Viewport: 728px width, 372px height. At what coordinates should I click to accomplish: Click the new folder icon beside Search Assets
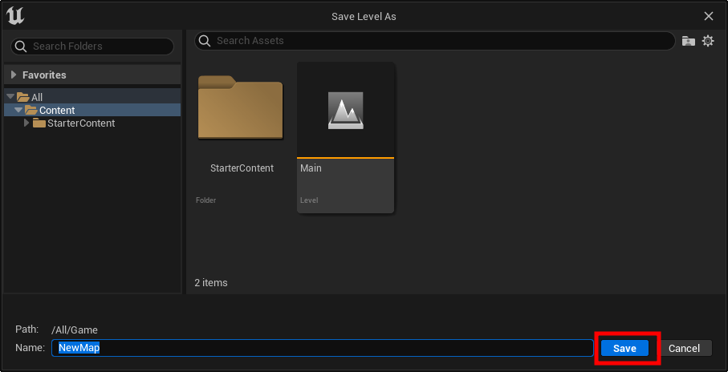(688, 41)
